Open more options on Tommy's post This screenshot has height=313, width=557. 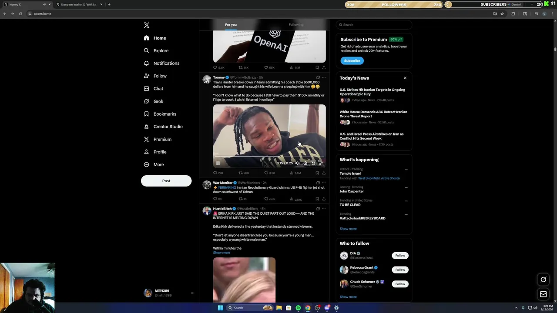pos(324,77)
